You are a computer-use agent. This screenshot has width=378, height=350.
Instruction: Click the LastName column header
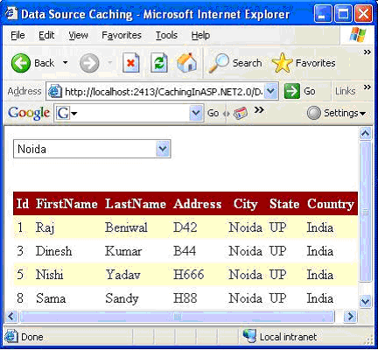pos(136,204)
